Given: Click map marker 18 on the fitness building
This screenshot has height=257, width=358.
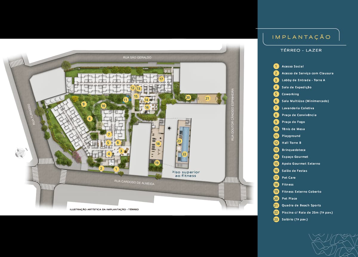Looking at the screenshot, I should point(158,144).
